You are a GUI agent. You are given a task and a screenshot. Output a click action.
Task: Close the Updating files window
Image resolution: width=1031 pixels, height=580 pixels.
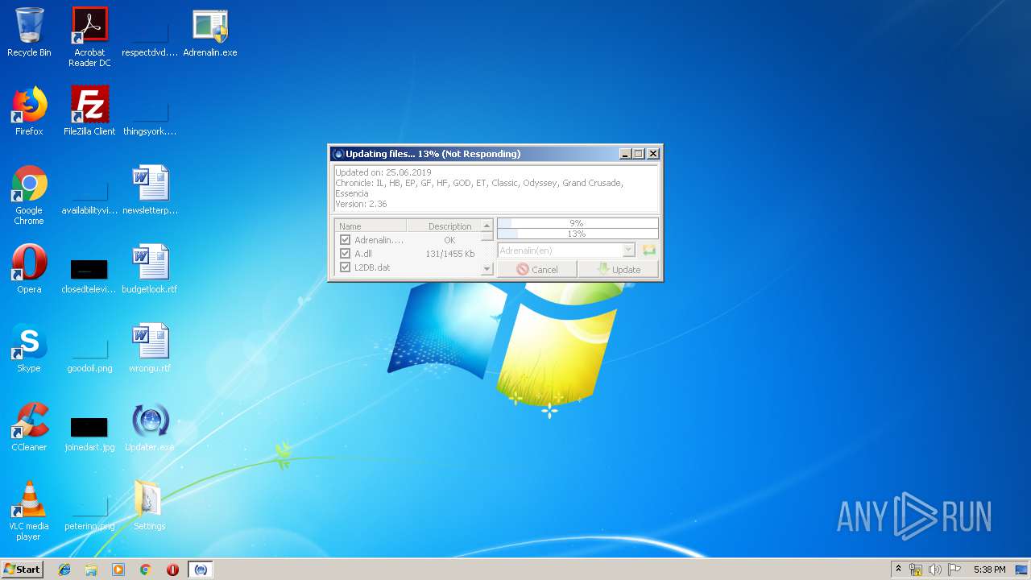653,153
